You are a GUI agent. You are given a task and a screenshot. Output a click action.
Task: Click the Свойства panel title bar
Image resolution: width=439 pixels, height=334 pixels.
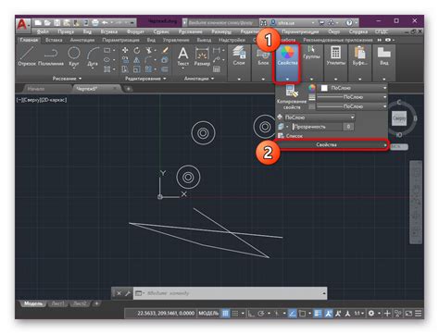pos(331,144)
